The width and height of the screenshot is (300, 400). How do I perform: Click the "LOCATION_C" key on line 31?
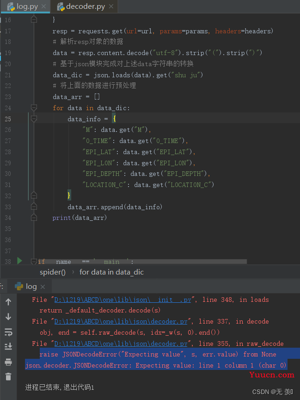tap(104, 185)
